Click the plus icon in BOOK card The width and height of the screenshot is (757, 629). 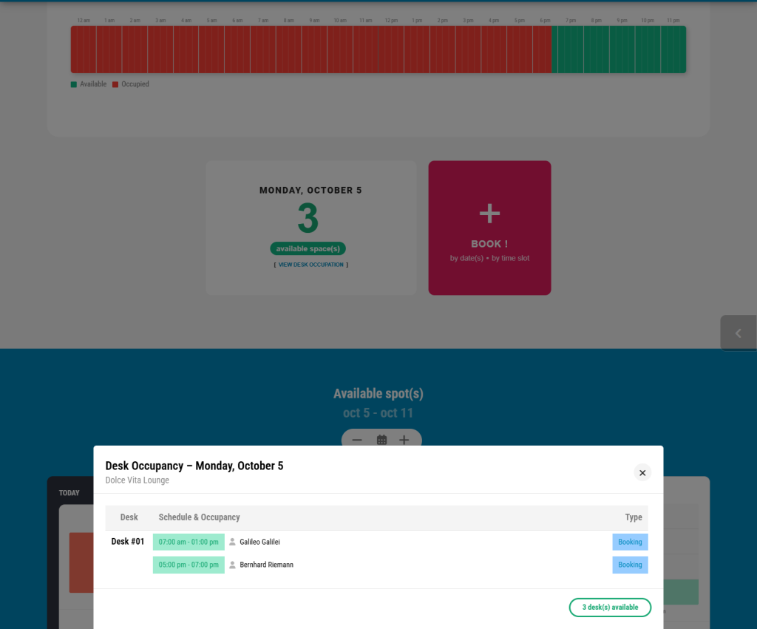point(489,214)
